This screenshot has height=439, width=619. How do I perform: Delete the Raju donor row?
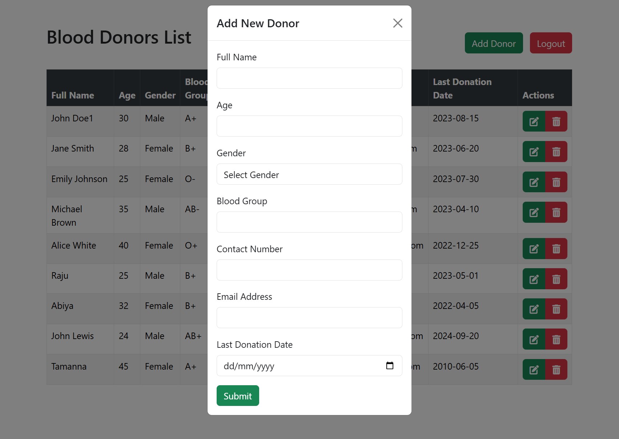point(556,279)
